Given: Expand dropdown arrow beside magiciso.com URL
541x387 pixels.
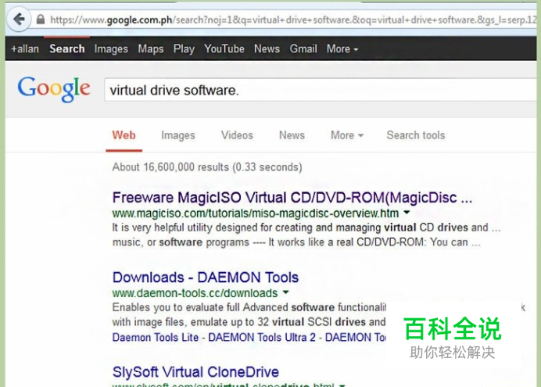Looking at the screenshot, I should coord(407,213).
